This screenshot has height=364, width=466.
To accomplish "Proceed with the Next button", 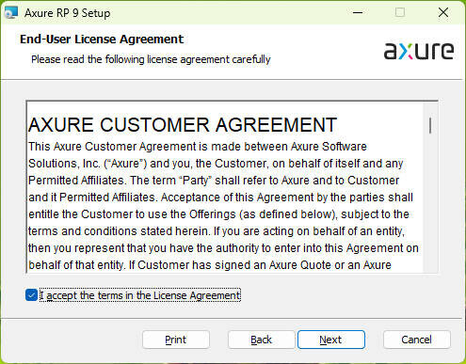I will pyautogui.click(x=331, y=340).
